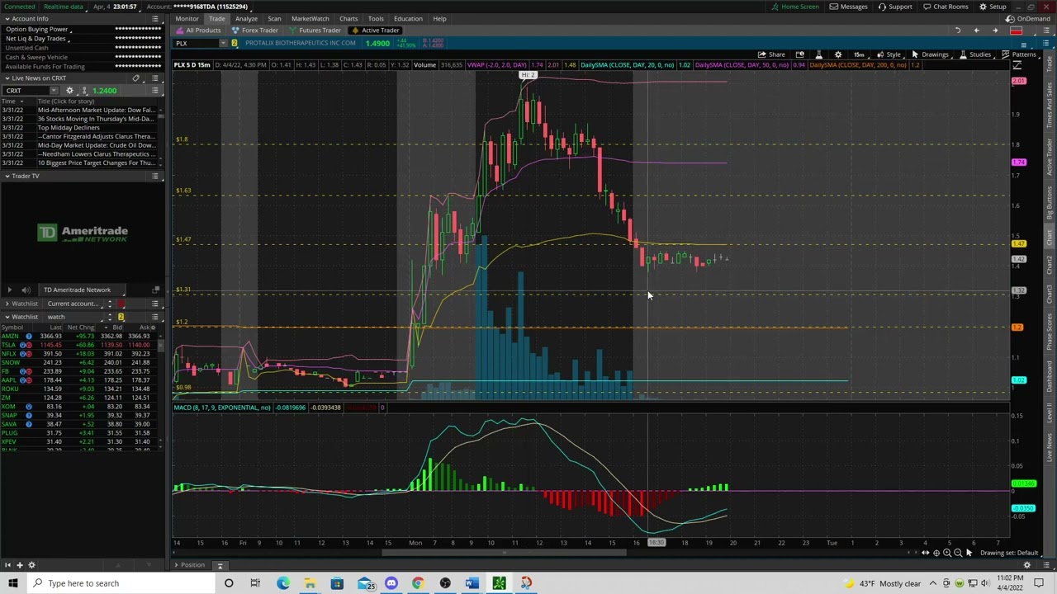
Task: Click the chart settings gear icon
Action: [838, 54]
